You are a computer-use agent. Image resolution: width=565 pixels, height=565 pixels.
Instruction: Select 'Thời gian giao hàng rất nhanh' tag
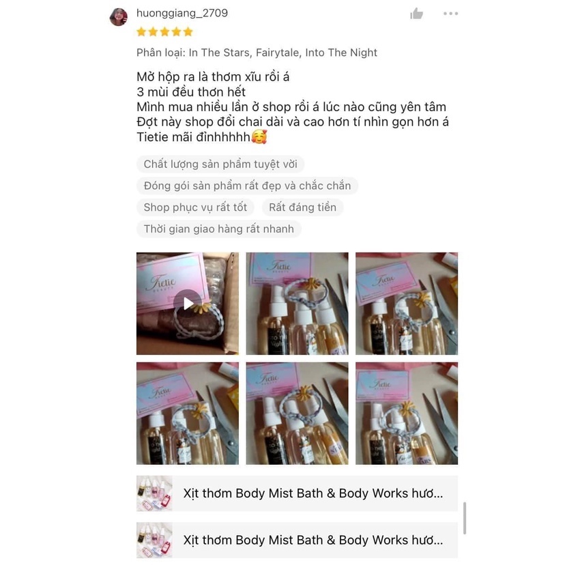click(x=219, y=229)
